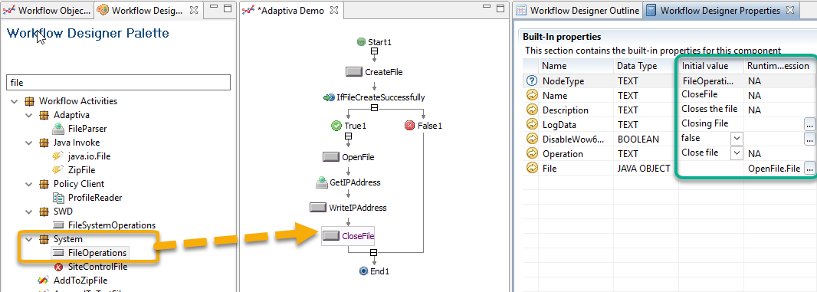Click the 'OpenFile.File' runtime expression cell
The image size is (817, 292).
click(x=774, y=169)
